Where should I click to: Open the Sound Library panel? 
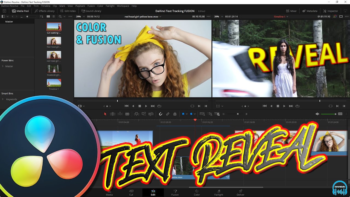pyautogui.click(x=91, y=11)
